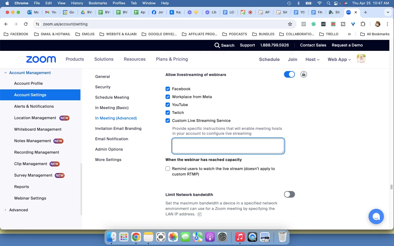The height and width of the screenshot is (246, 394).
Task: Open Notes app in the Dock
Action: 148,237
